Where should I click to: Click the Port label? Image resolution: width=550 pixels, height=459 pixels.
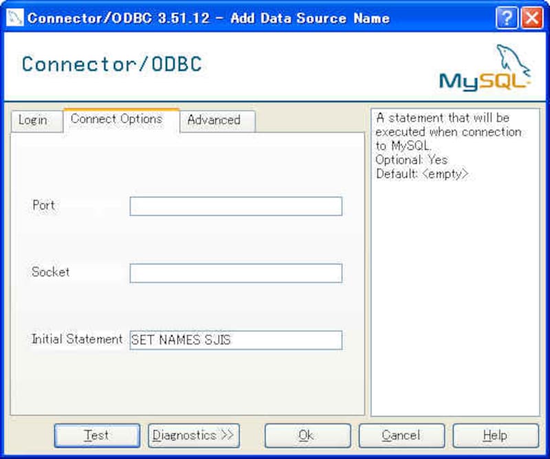[43, 205]
